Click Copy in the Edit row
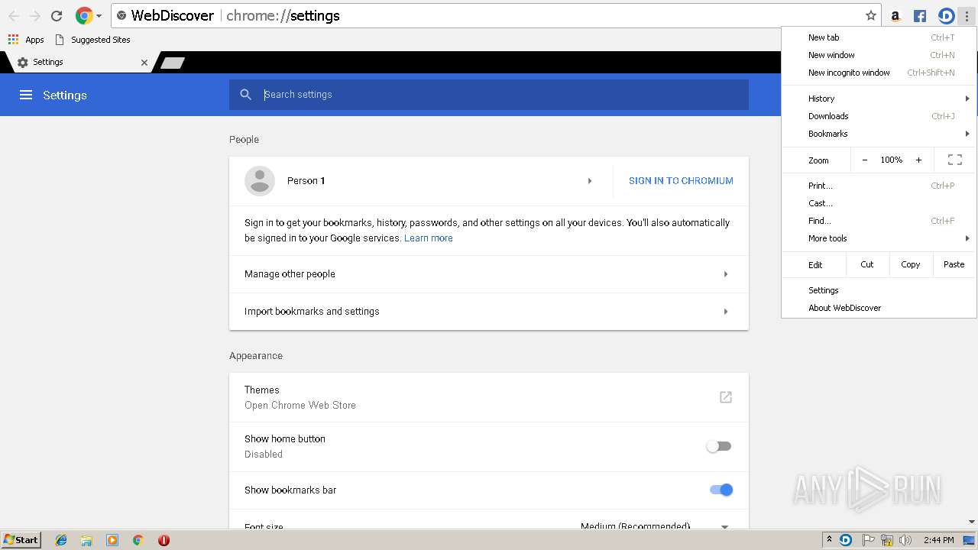 coord(911,264)
